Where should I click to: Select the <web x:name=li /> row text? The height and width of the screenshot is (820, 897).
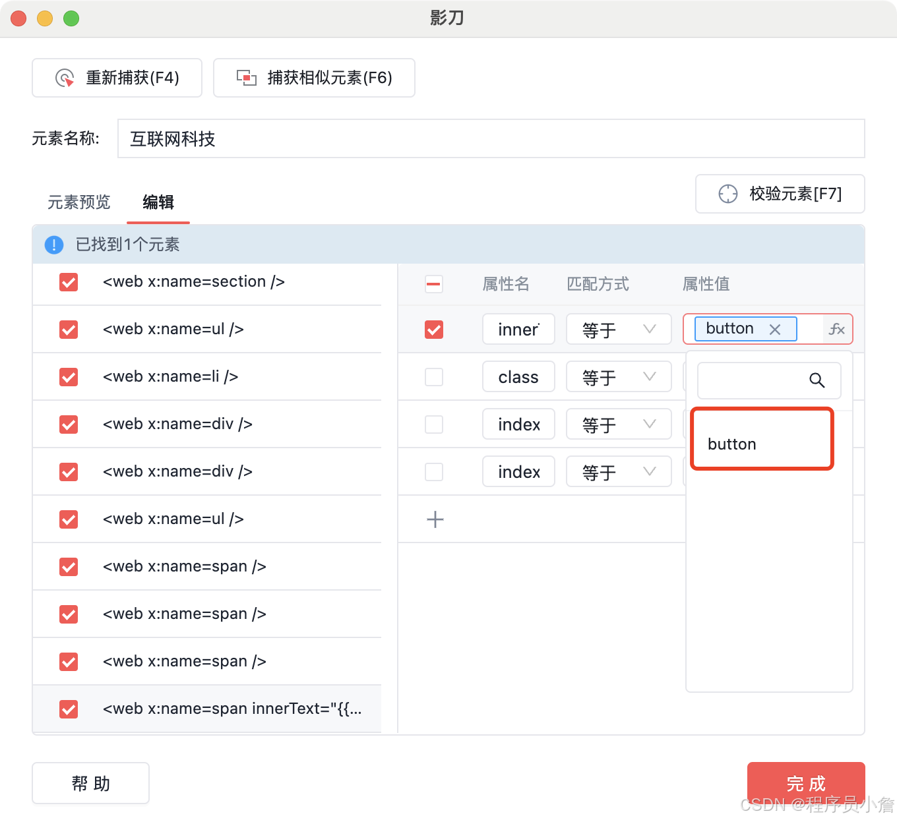170,376
